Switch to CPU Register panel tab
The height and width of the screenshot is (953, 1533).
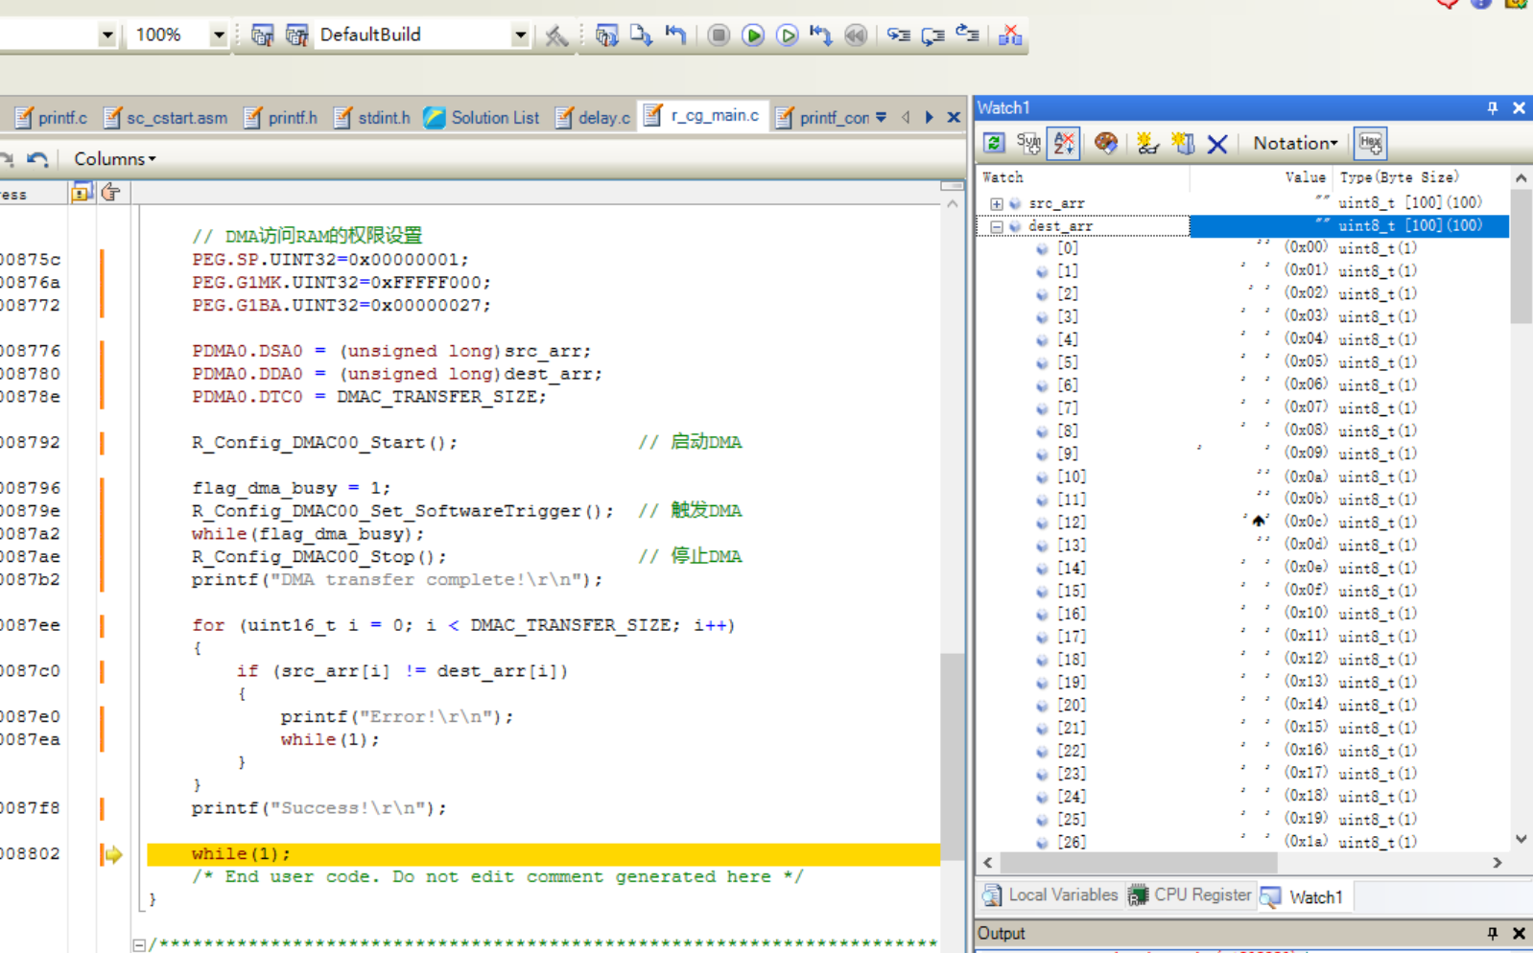1191,895
